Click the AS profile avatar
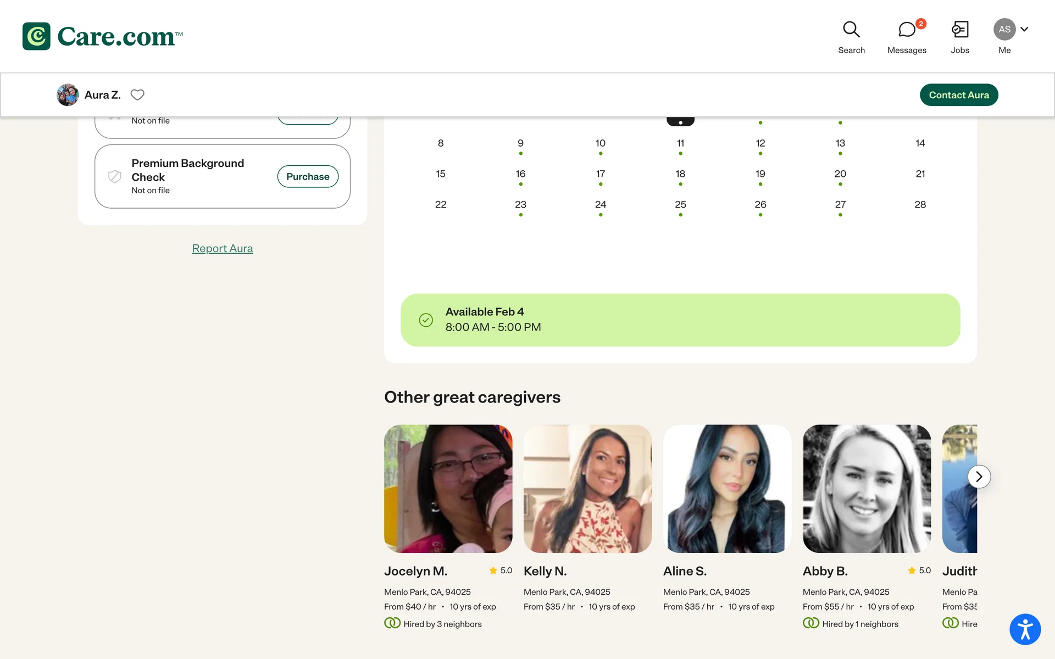 click(x=1004, y=30)
